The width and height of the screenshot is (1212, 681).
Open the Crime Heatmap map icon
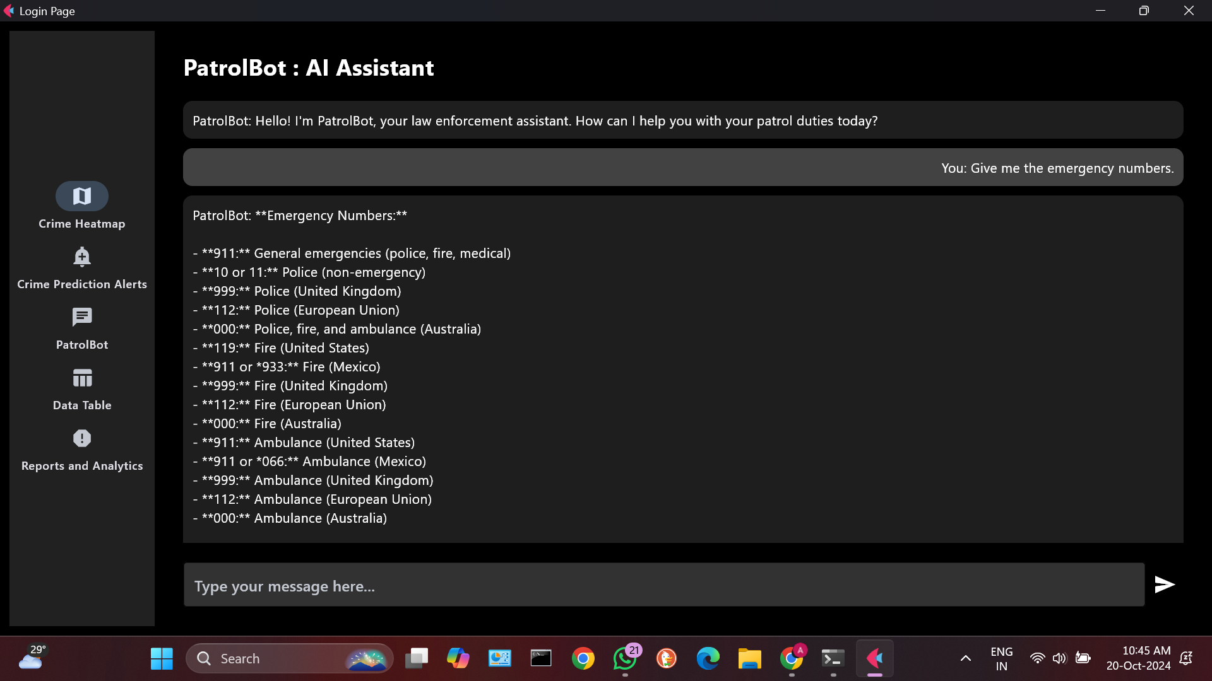[x=82, y=196]
